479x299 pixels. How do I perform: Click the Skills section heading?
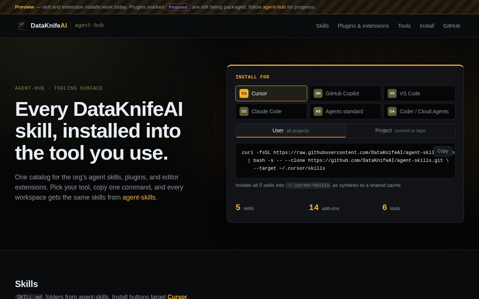pos(27,284)
